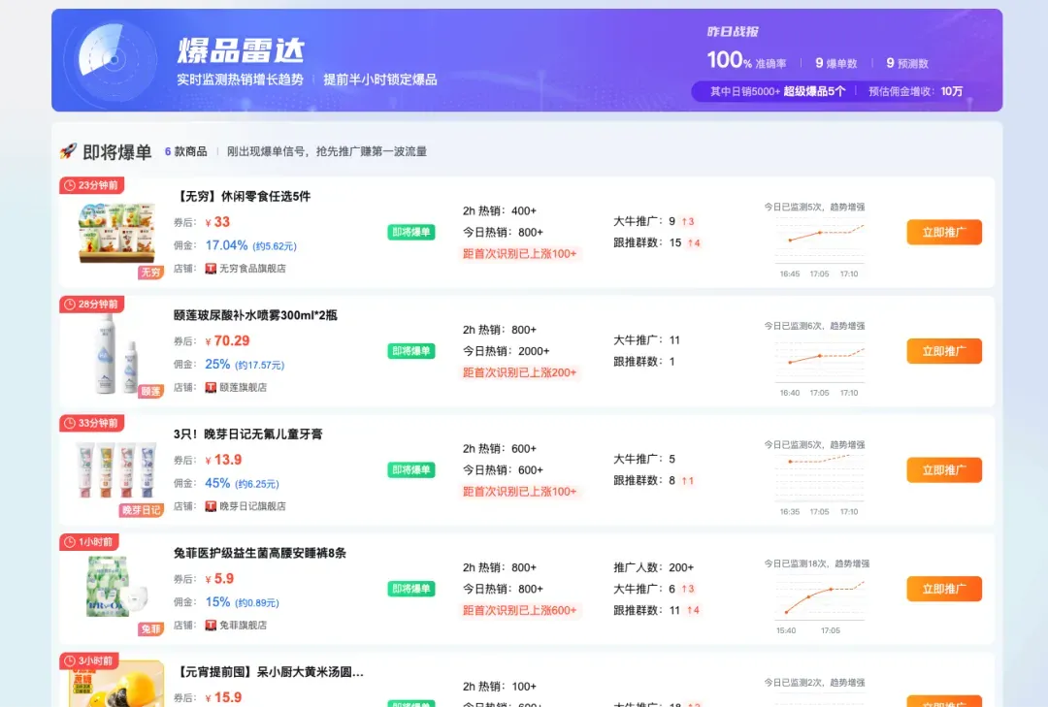Click commission 45% (约6.25元)

242,483
